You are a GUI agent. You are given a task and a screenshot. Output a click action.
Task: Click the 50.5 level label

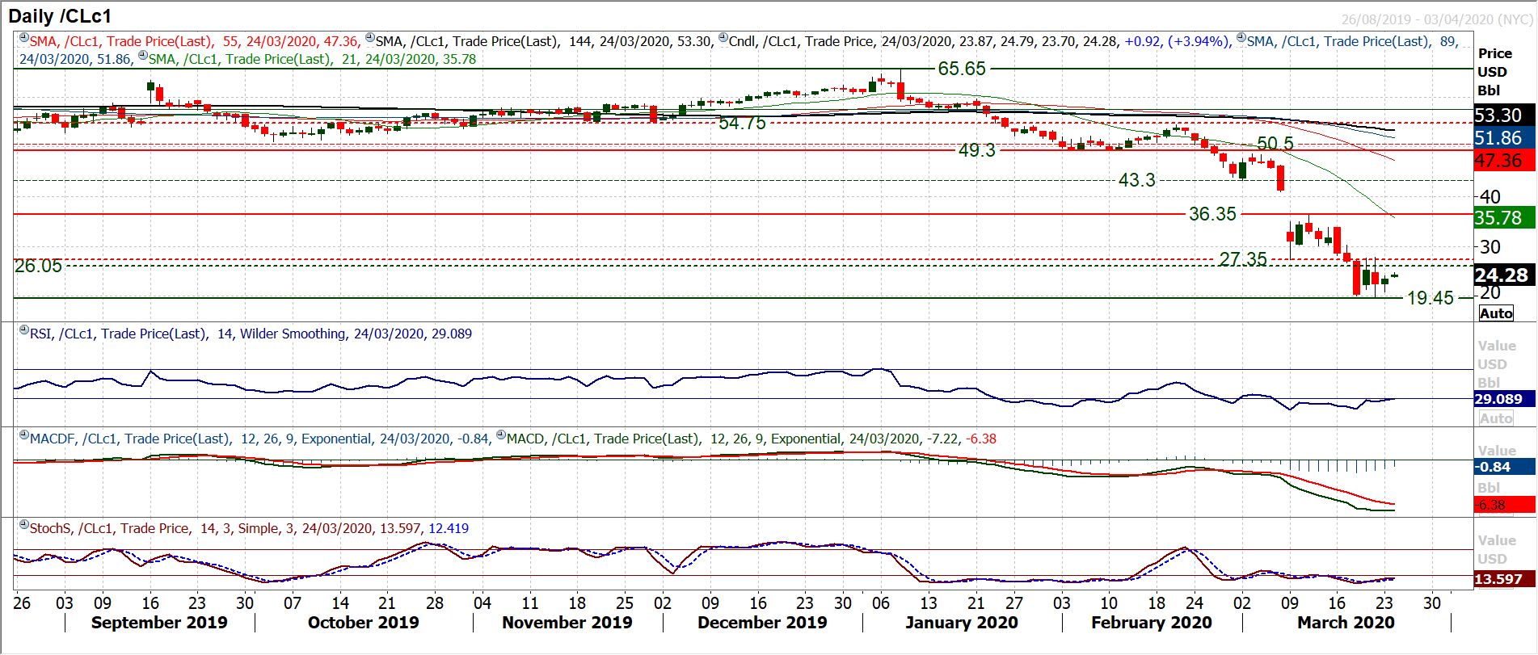coord(1275,144)
